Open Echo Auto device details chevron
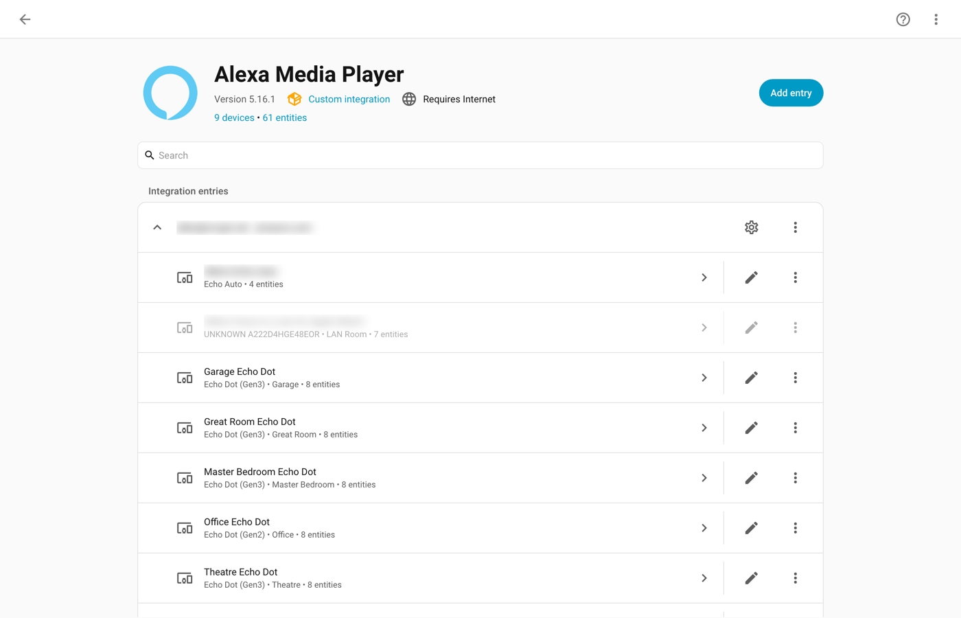Viewport: 961px width, 618px height. click(x=704, y=277)
